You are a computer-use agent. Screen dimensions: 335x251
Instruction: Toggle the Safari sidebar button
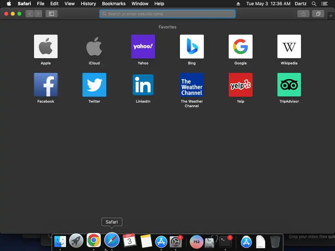(x=51, y=14)
